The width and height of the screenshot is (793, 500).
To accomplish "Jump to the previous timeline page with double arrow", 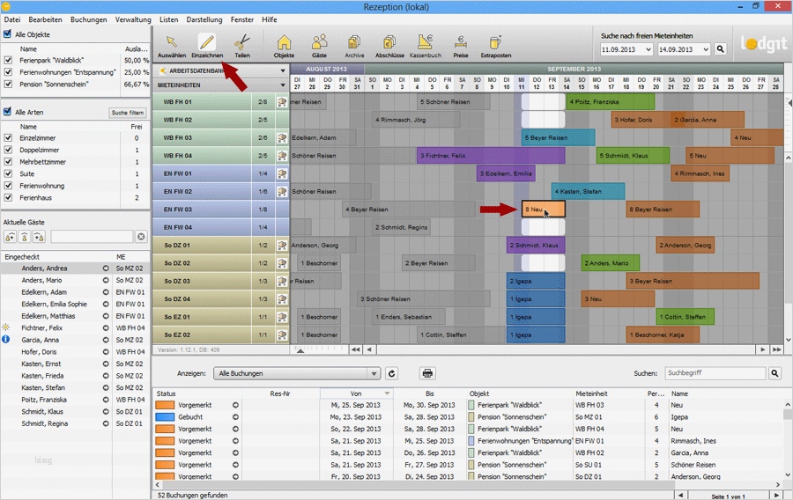I will click(356, 349).
